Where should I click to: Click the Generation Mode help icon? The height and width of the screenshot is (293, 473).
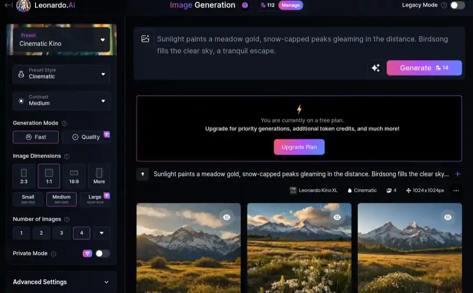64,123
